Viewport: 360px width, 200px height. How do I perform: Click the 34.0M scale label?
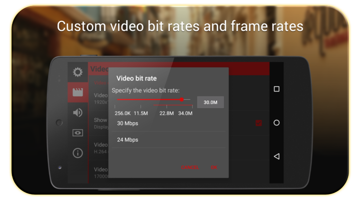tap(185, 113)
